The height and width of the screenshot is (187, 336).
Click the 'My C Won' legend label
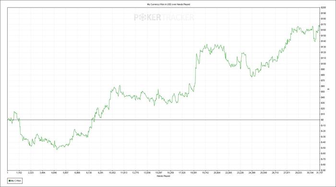tap(16, 181)
